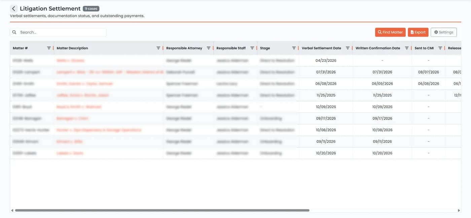Open filter menu for Sent to CMI column
This screenshot has height=218, width=471.
pos(440,48)
